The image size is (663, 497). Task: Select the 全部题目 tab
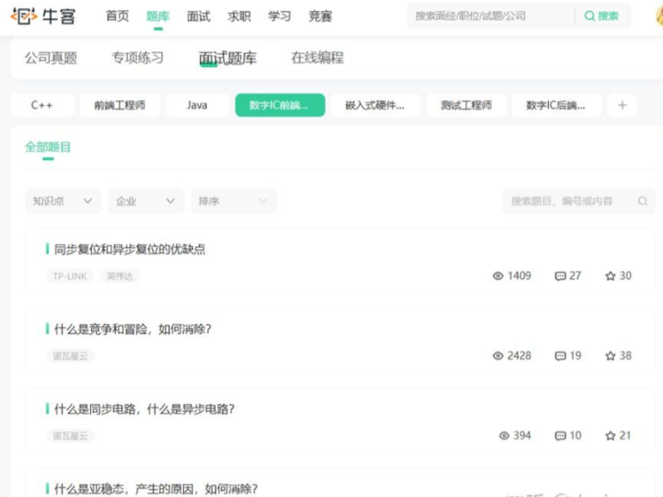click(x=48, y=147)
